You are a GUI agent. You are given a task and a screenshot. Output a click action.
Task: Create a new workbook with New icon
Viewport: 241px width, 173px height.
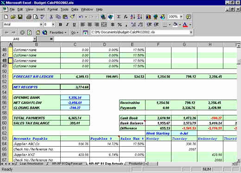tap(6, 17)
